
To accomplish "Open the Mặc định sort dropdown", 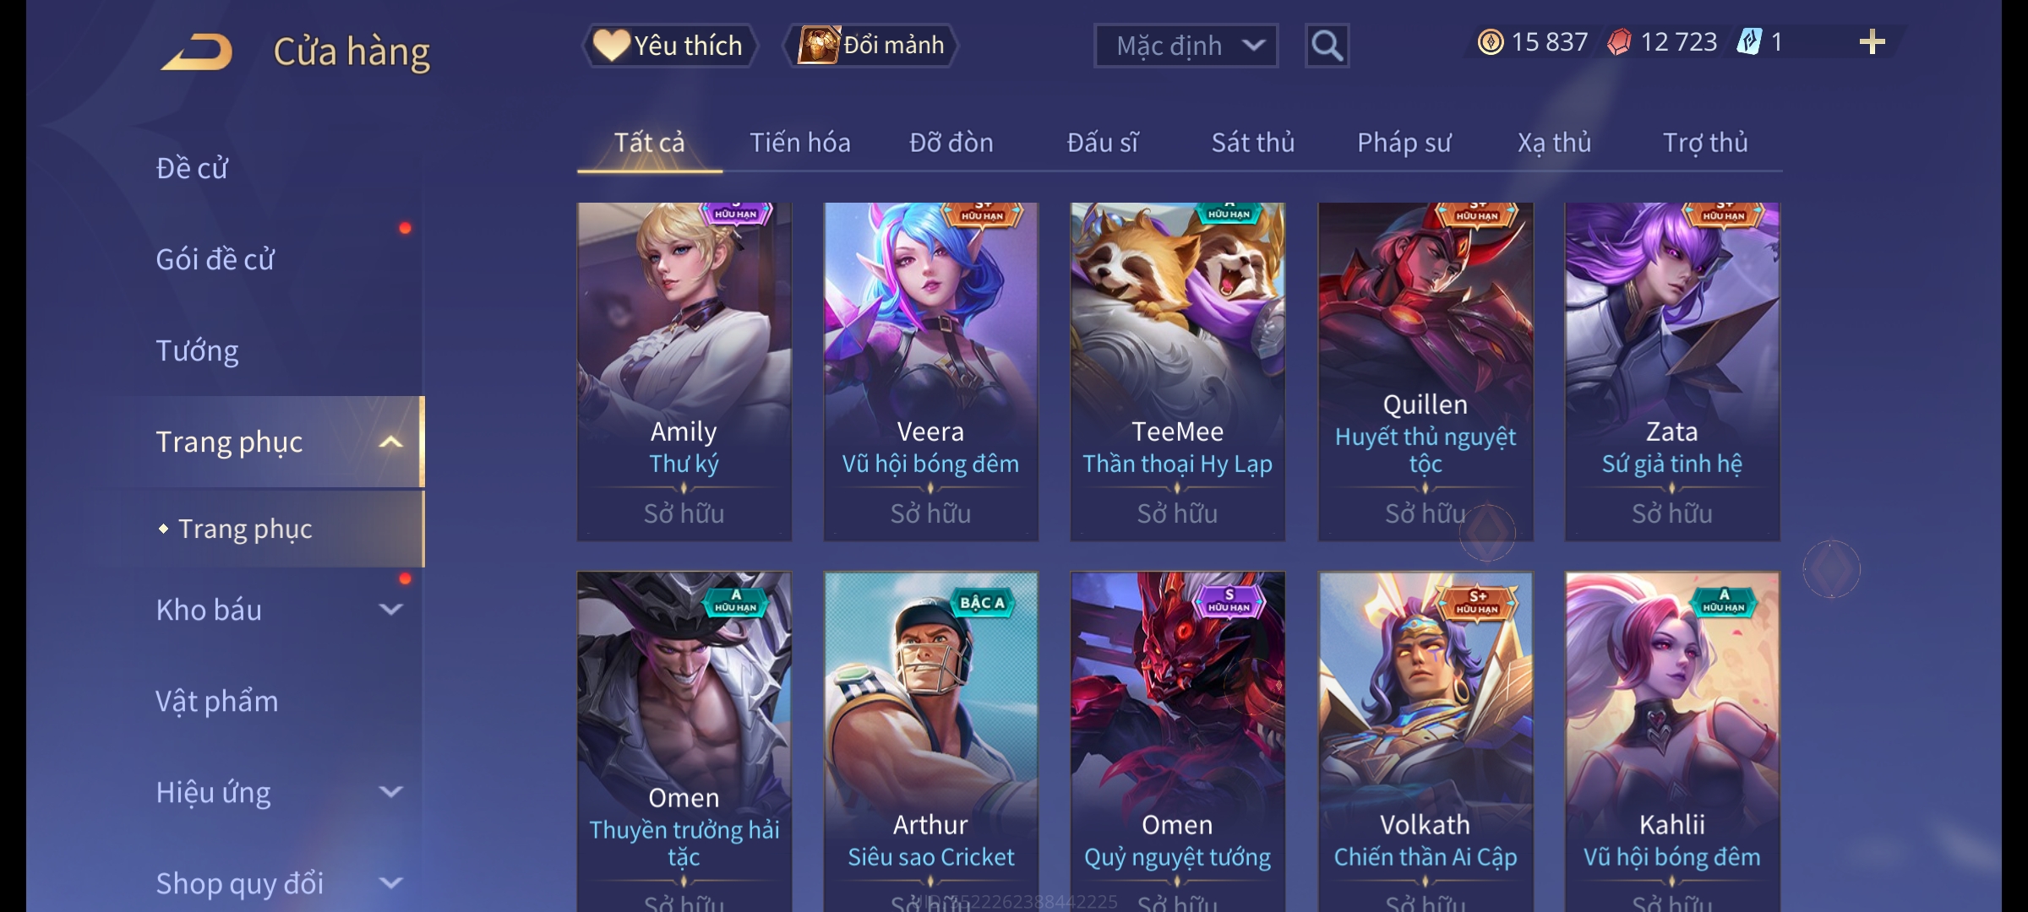I will [x=1186, y=46].
